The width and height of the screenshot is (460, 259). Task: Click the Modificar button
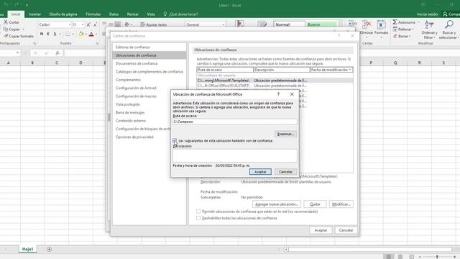click(341, 204)
